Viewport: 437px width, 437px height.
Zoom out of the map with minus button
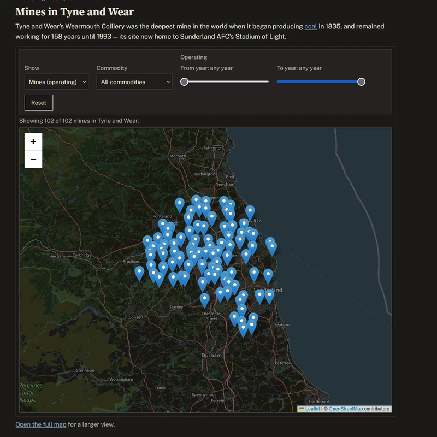coord(33,160)
